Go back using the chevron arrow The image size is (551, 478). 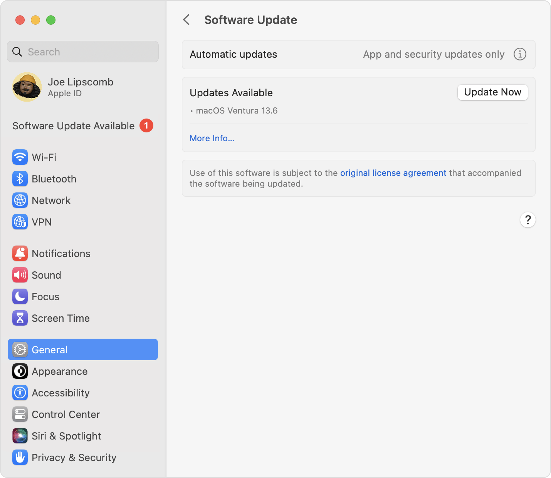[186, 20]
